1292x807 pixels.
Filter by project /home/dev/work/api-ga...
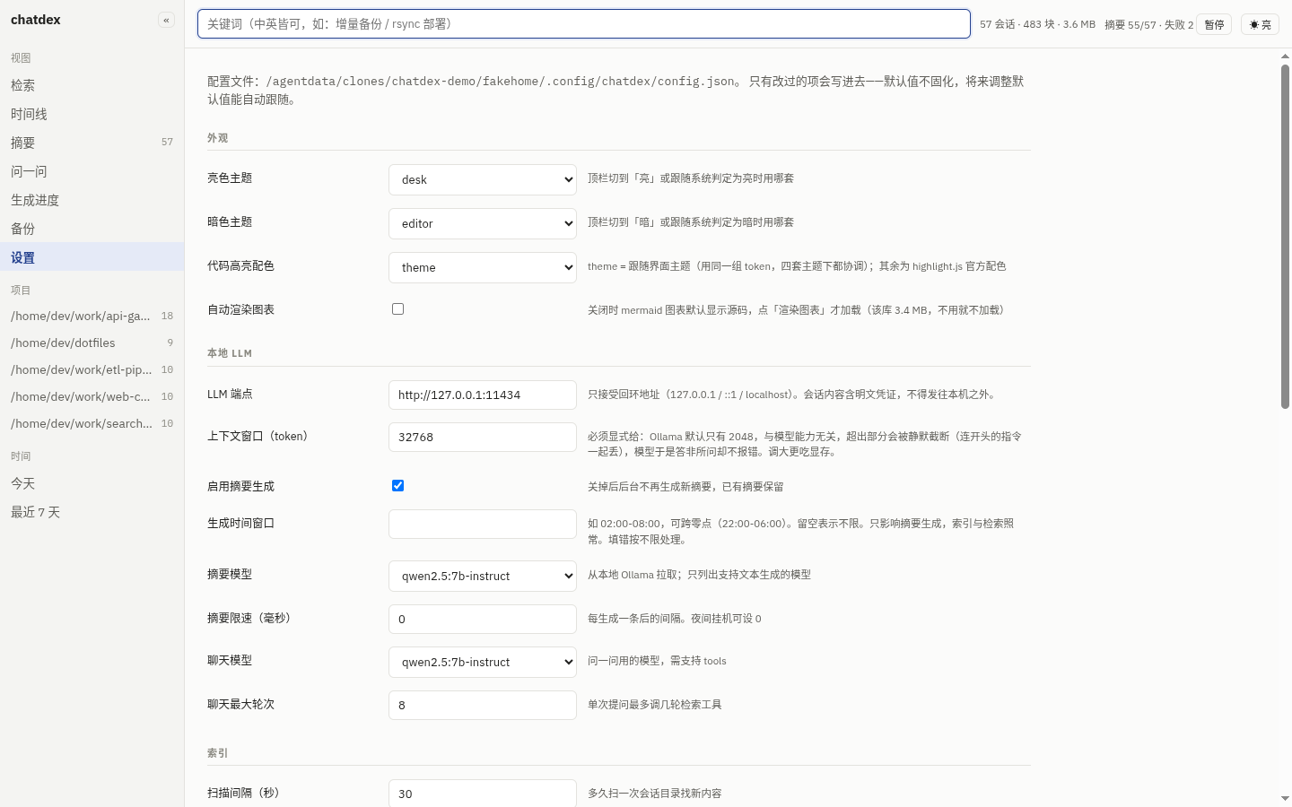tap(92, 316)
